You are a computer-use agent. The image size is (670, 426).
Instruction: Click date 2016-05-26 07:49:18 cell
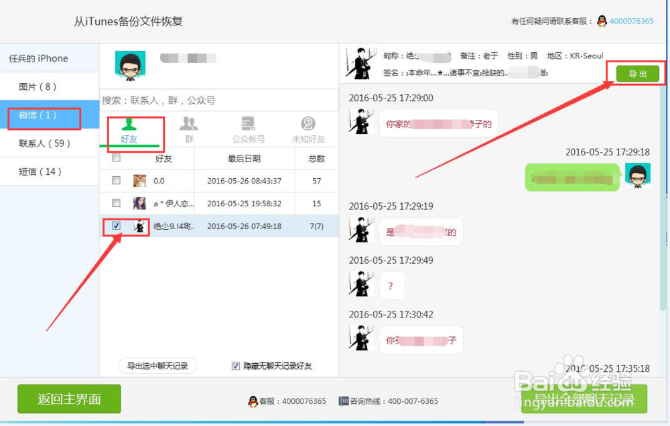pos(245,226)
